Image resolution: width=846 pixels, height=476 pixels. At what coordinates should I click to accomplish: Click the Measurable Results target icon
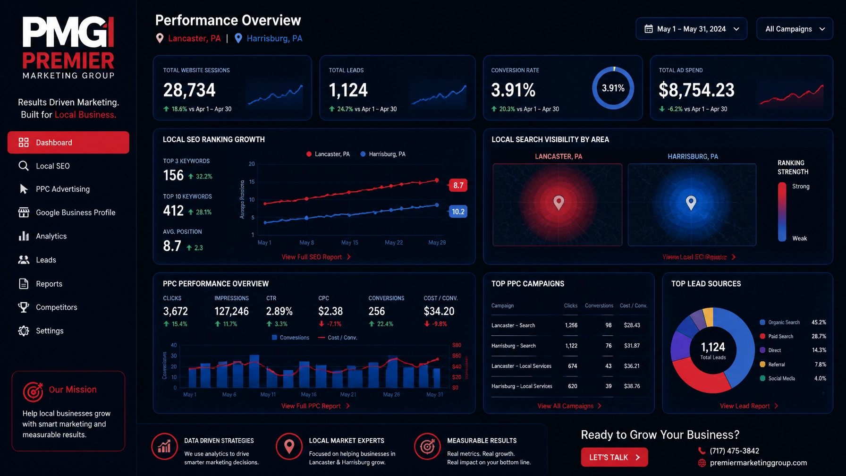tap(427, 446)
